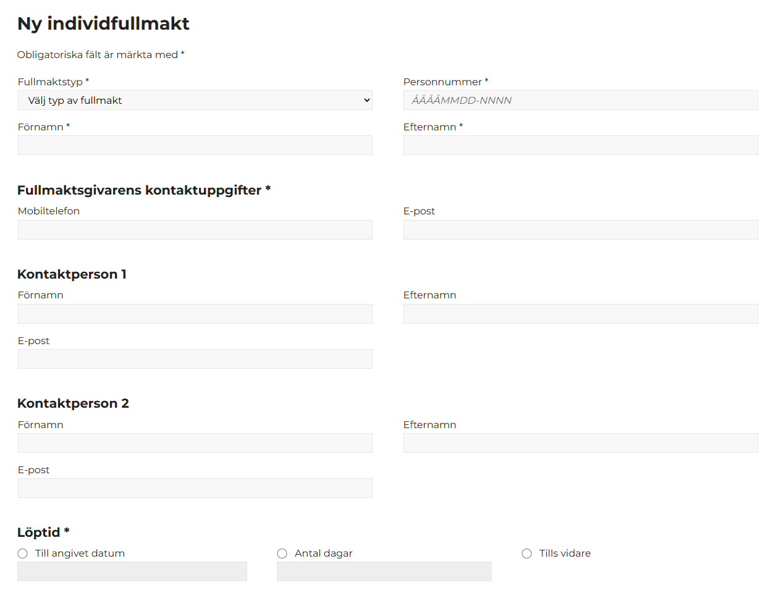Click E-post field under Fullmaktsgivarens kontaktuppgifter
This screenshot has height=598, width=781.
[580, 230]
